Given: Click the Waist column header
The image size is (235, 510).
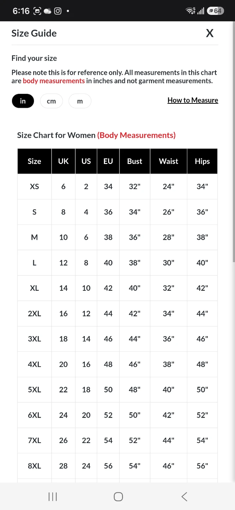Looking at the screenshot, I should click(169, 161).
